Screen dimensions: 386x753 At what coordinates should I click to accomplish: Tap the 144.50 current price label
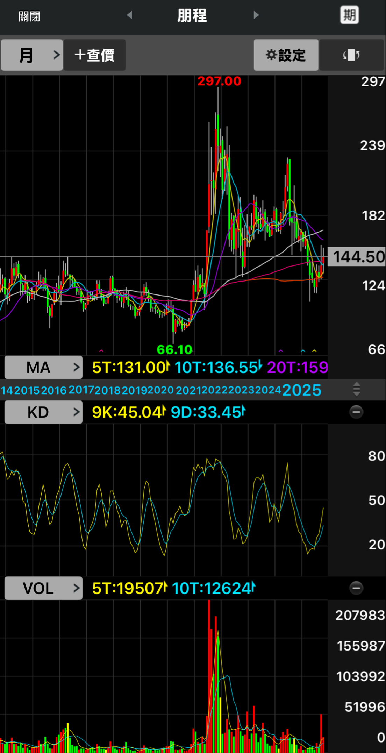tap(357, 257)
